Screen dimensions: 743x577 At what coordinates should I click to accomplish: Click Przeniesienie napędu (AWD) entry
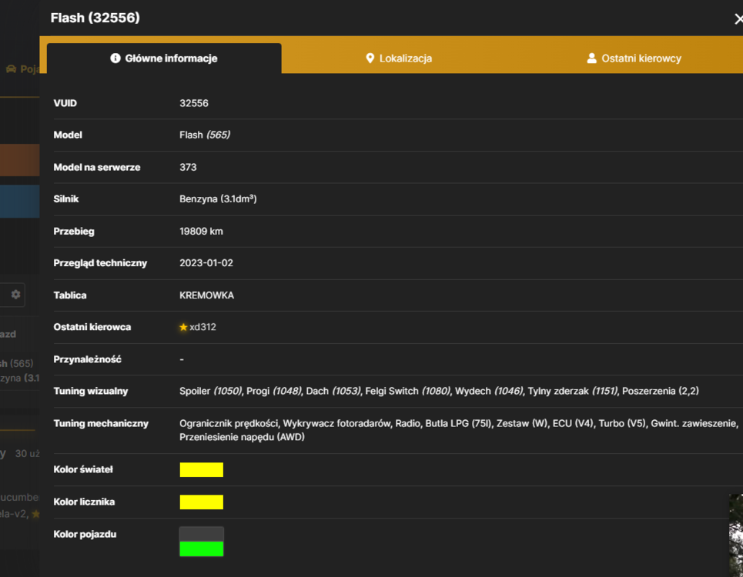coord(242,437)
